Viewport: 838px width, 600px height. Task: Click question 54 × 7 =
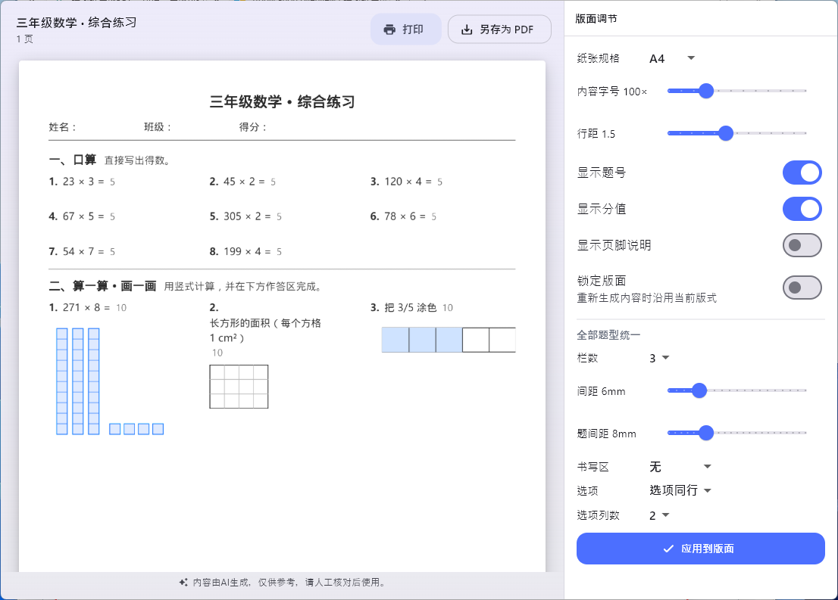(x=82, y=251)
